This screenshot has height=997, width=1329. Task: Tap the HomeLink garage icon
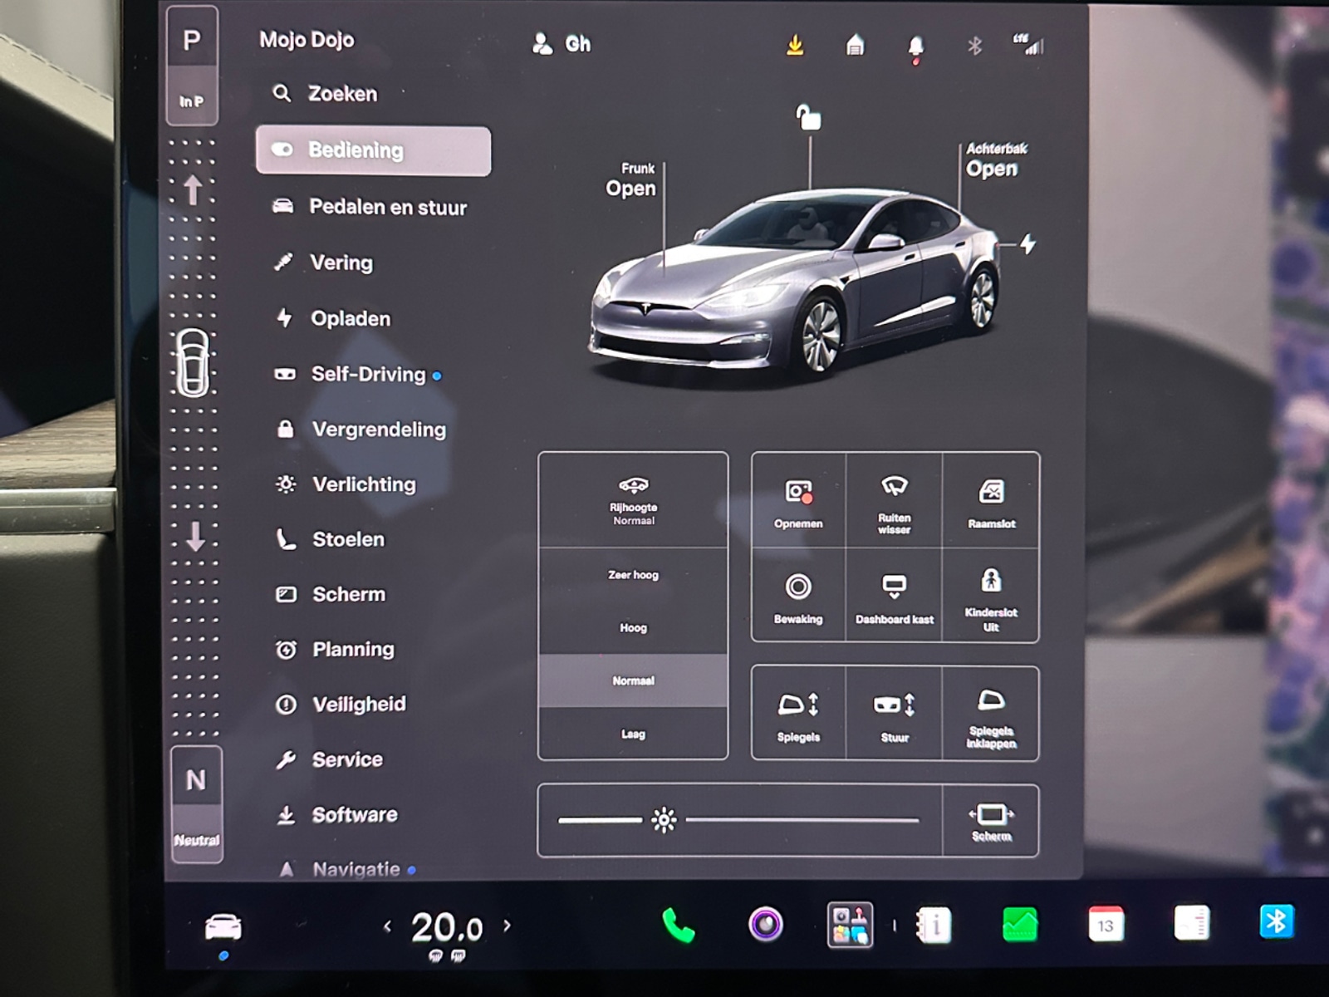point(855,45)
